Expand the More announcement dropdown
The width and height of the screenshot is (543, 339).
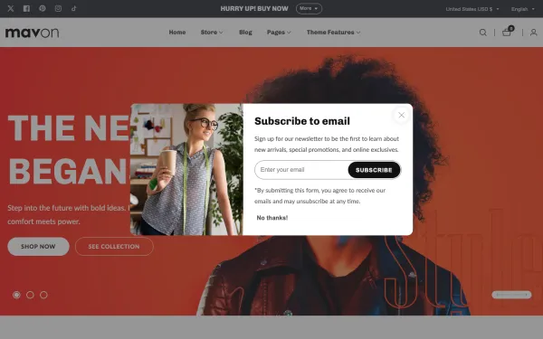coord(309,9)
